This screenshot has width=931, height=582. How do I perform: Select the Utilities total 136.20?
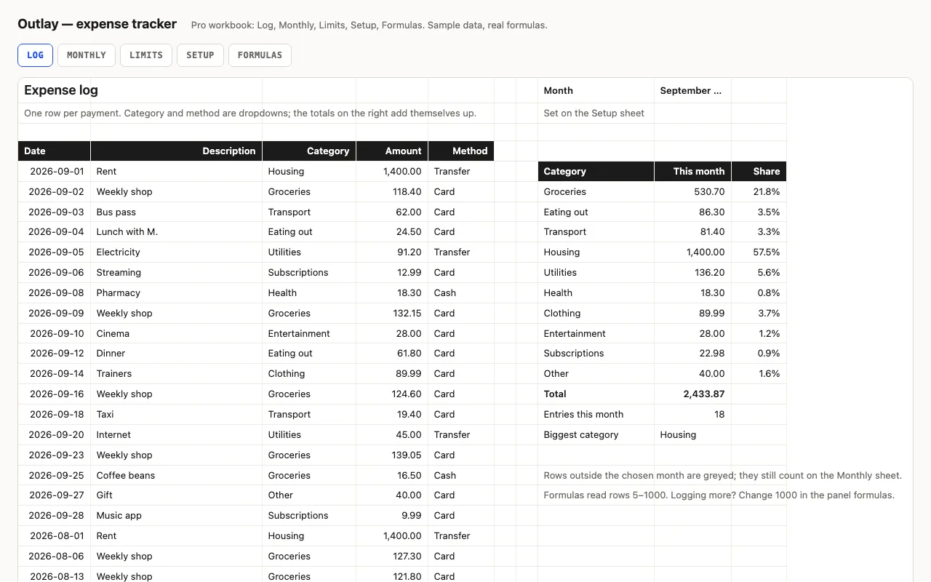[x=693, y=273]
